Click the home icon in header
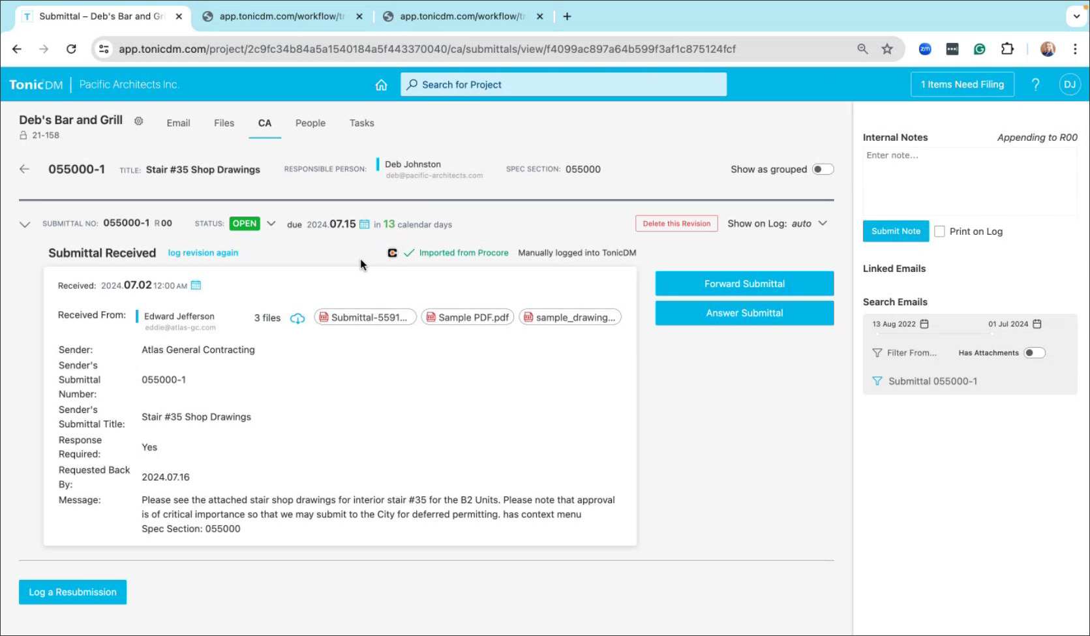 pyautogui.click(x=381, y=85)
